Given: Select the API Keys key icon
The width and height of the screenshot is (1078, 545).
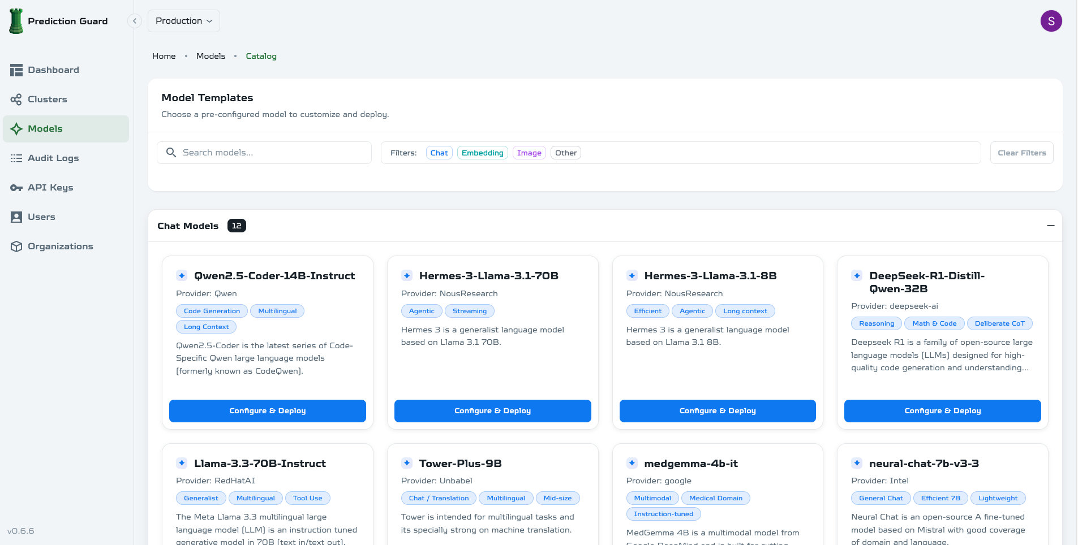Looking at the screenshot, I should coord(16,188).
